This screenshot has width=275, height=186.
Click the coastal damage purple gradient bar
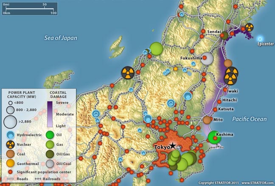click(50, 114)
